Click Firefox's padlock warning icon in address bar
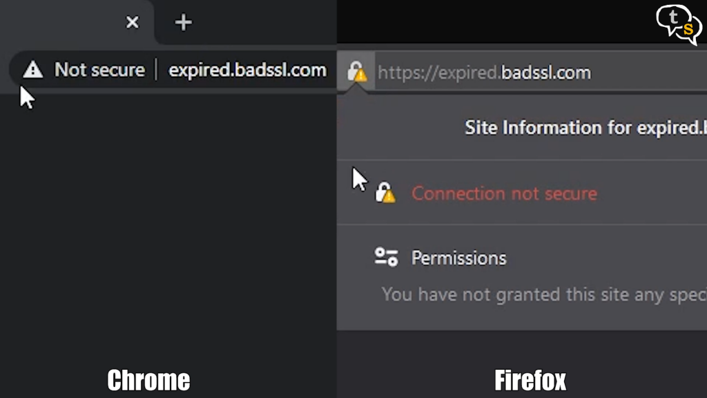 (356, 72)
